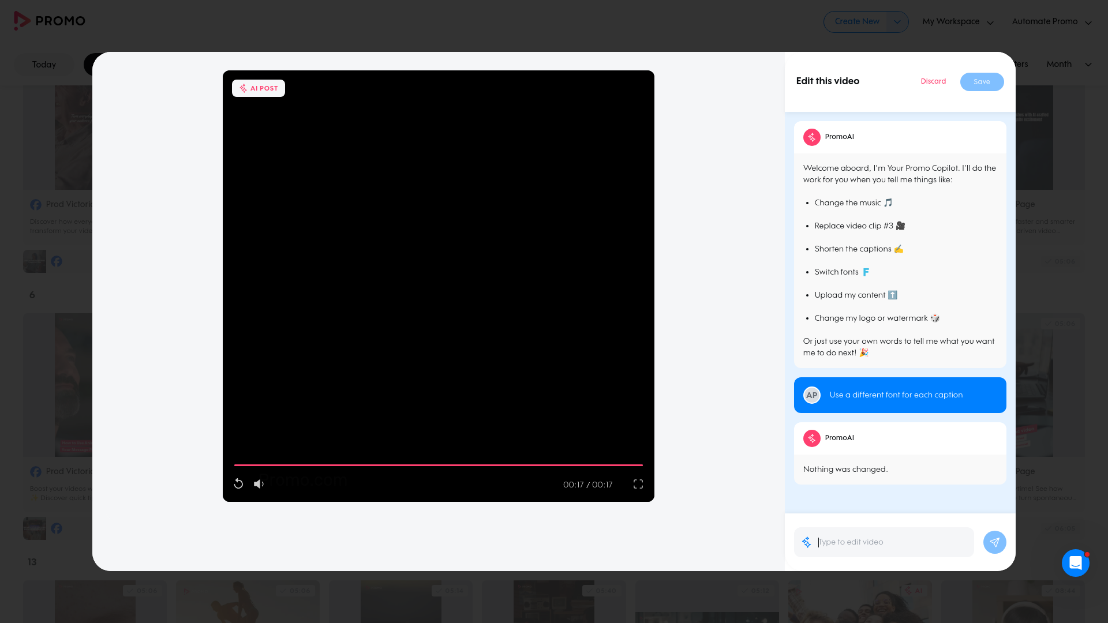Click the Create New button
This screenshot has height=623, width=1108.
coord(857,22)
